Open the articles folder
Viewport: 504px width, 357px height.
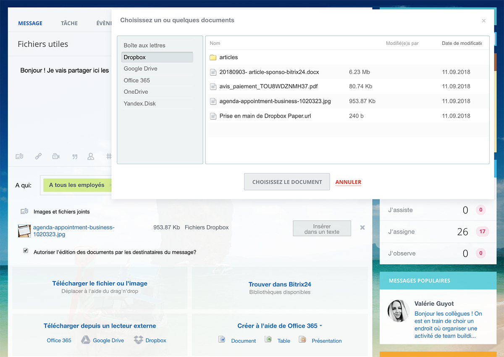point(228,58)
